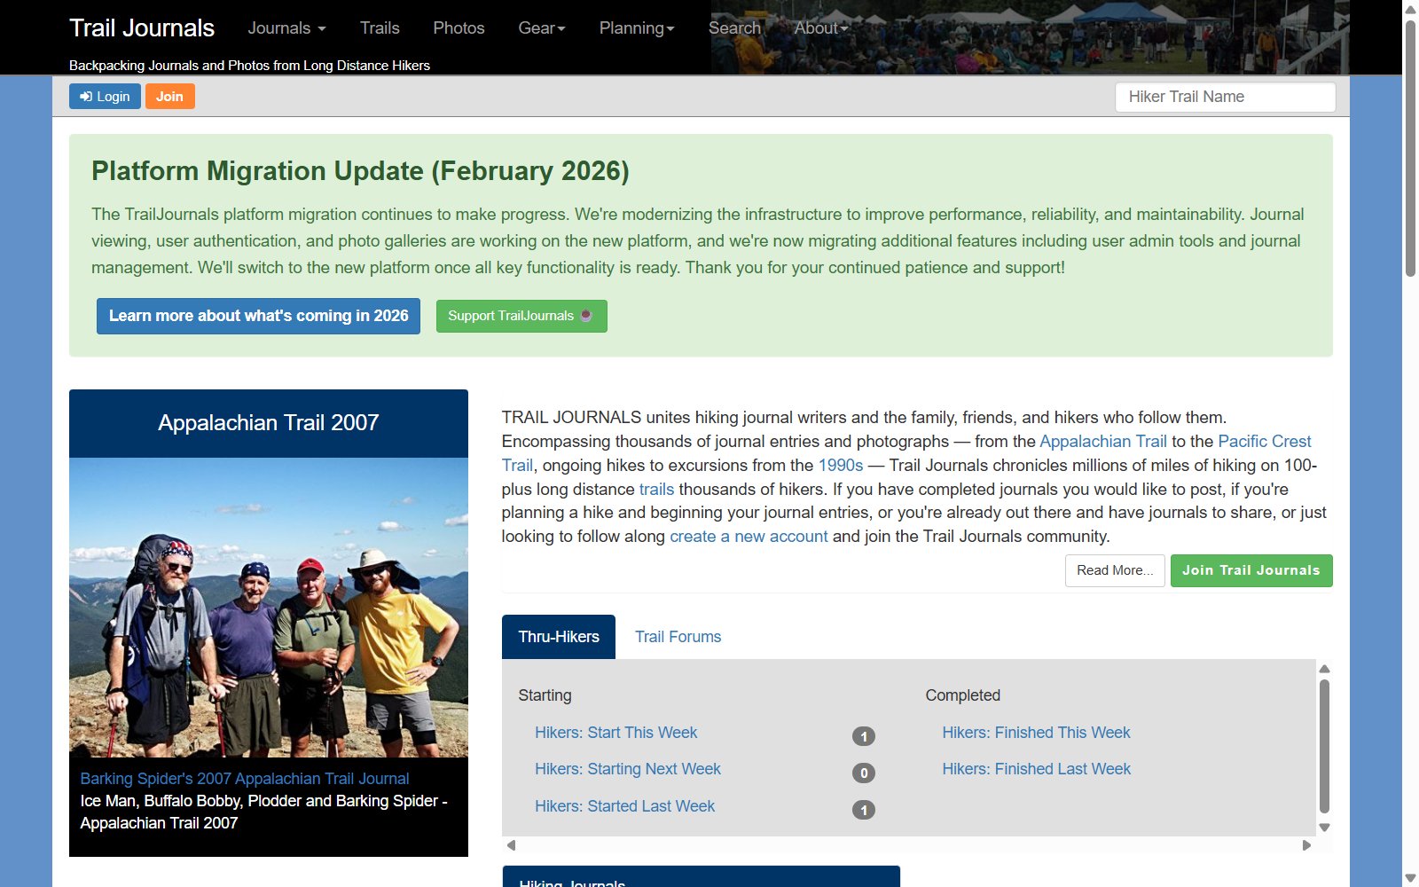Follow the trails link in intro paragraph

pyautogui.click(x=656, y=490)
